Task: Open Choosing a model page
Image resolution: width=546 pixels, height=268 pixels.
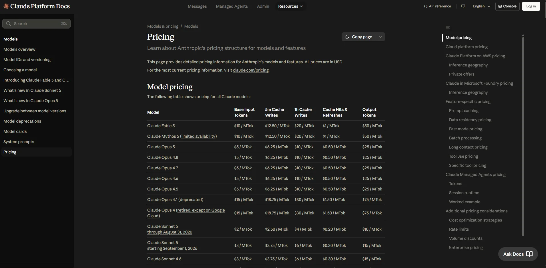Action: coord(20,70)
